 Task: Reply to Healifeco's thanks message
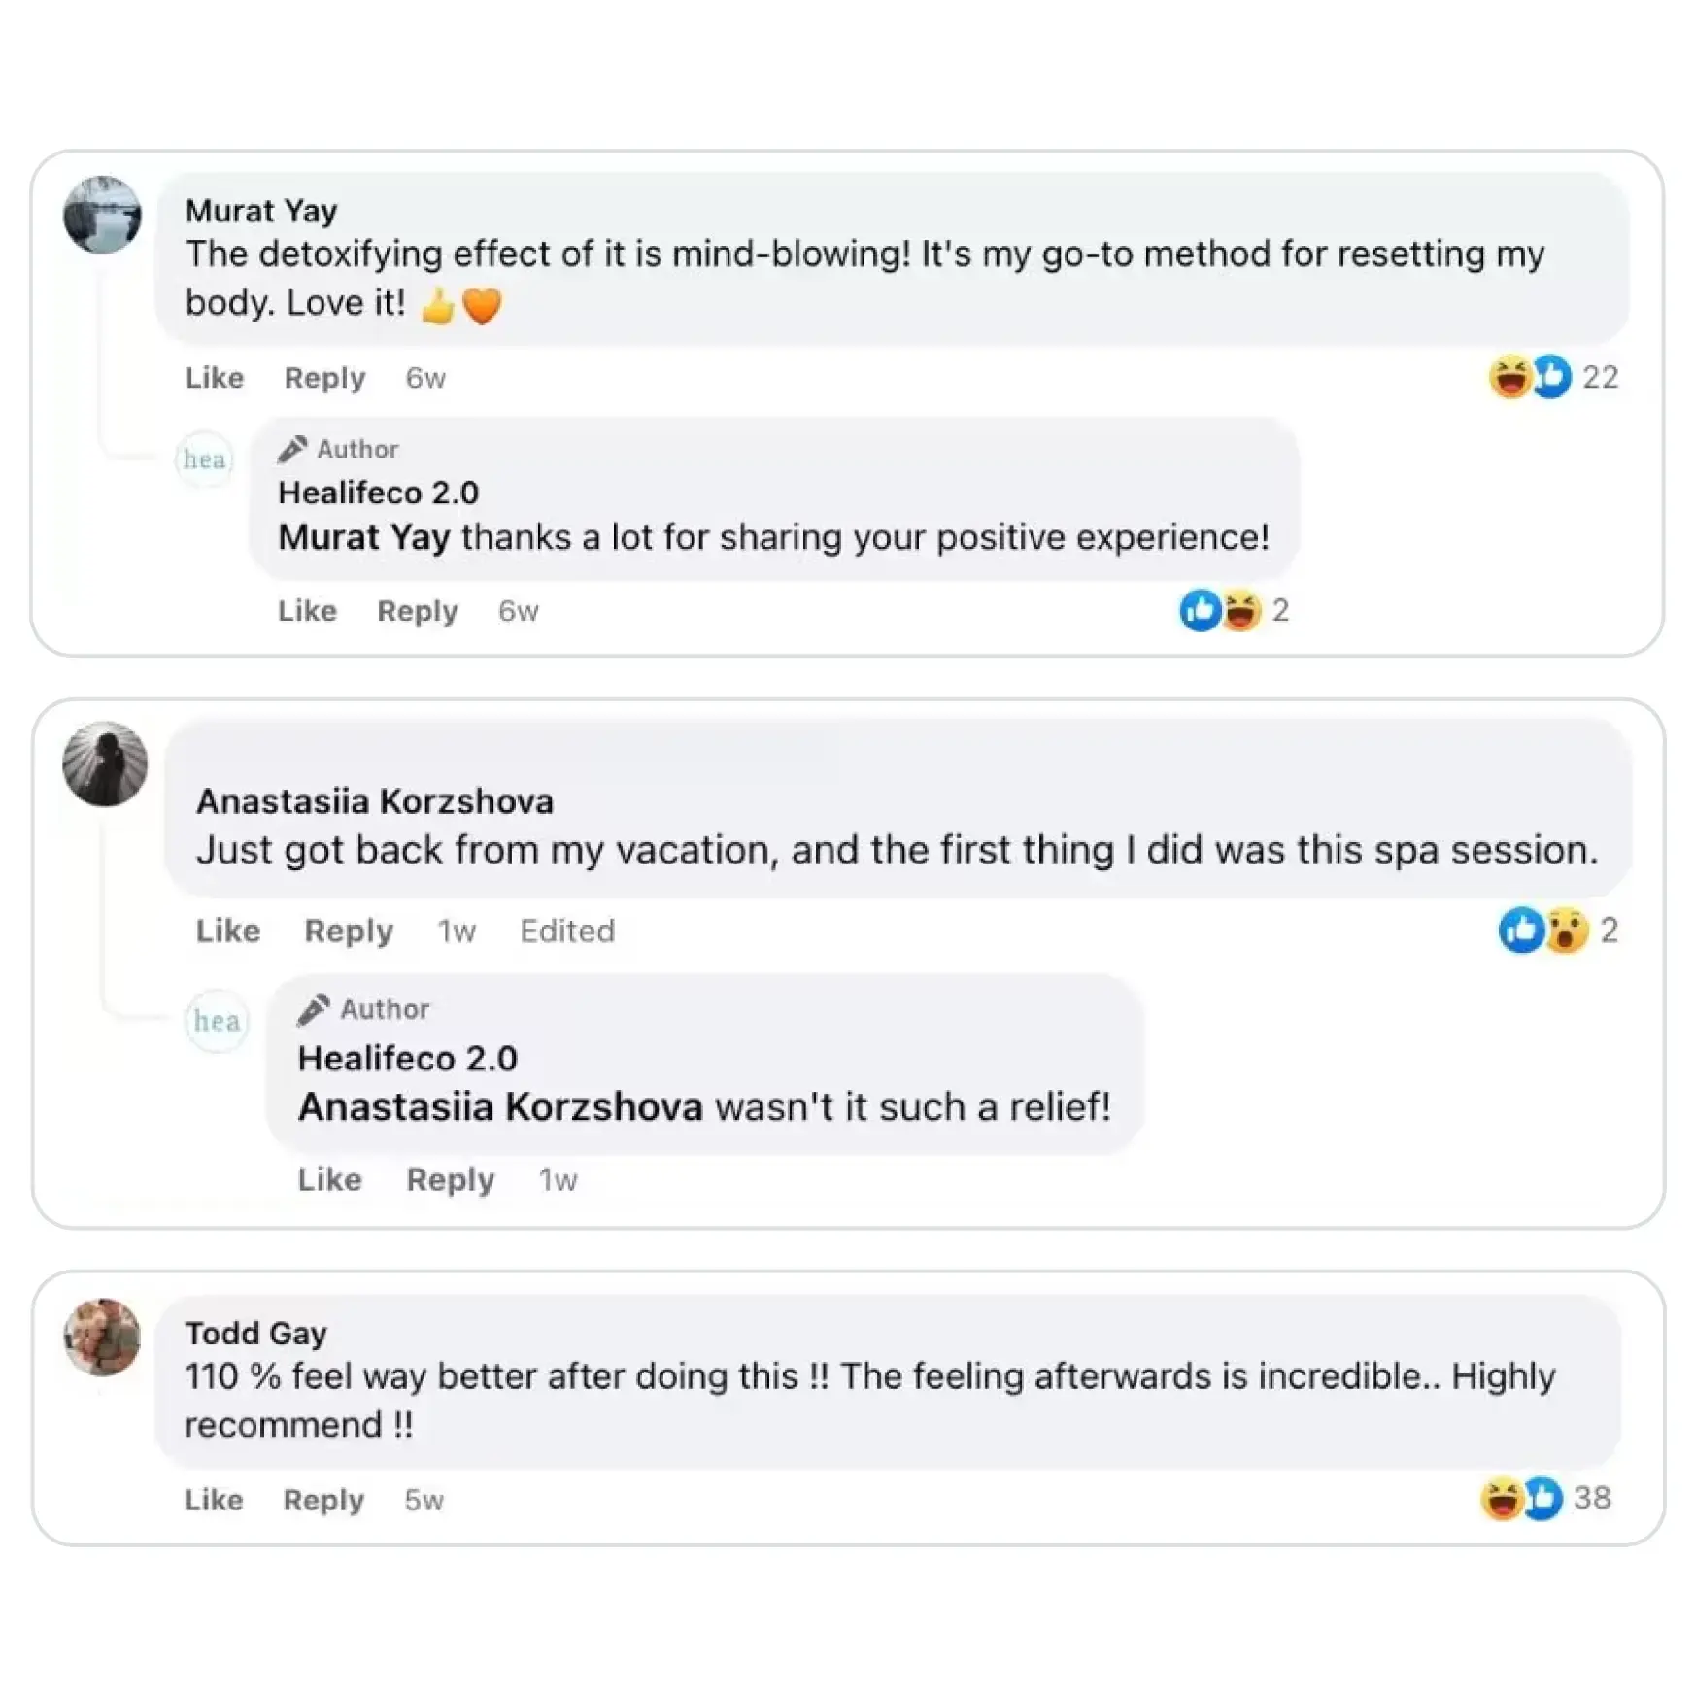(417, 611)
